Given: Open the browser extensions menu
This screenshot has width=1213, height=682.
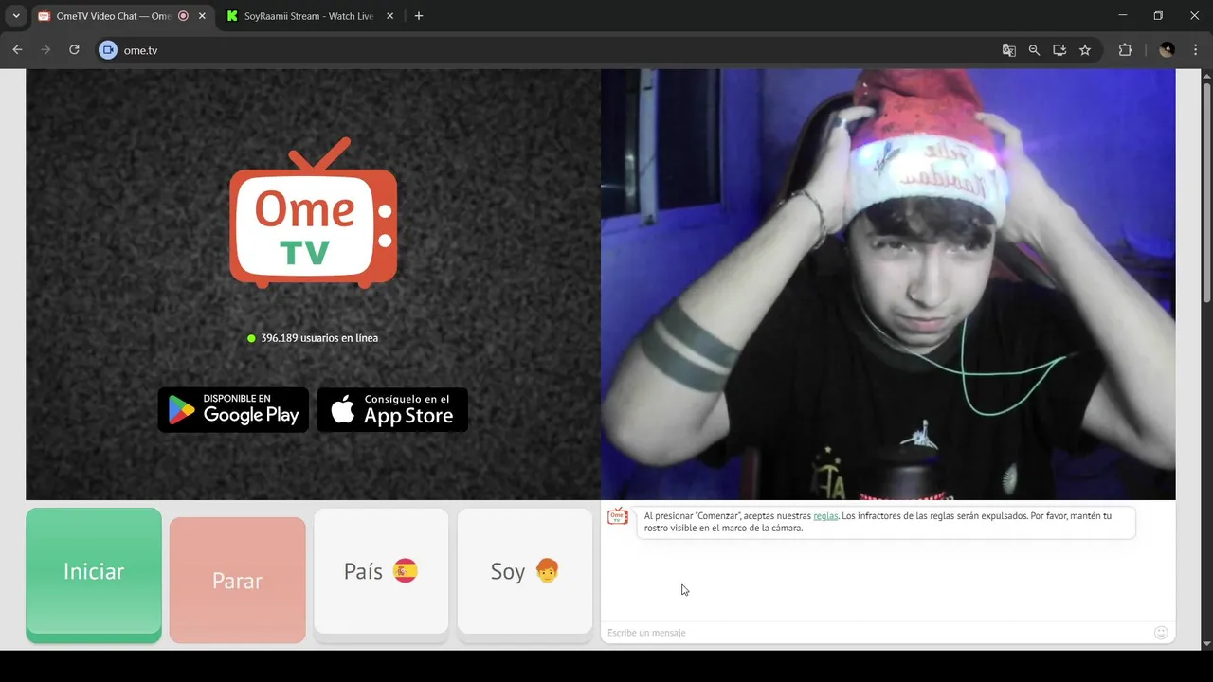Looking at the screenshot, I should (x=1126, y=50).
